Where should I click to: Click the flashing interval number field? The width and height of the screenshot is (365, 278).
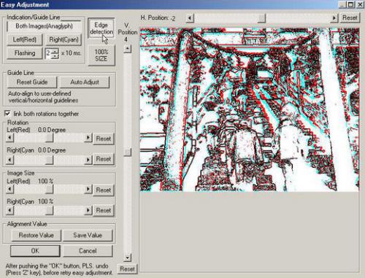[x=49, y=53]
